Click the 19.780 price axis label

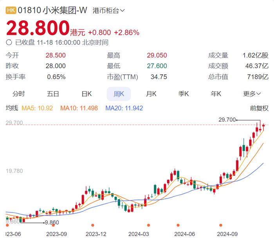click(14, 171)
